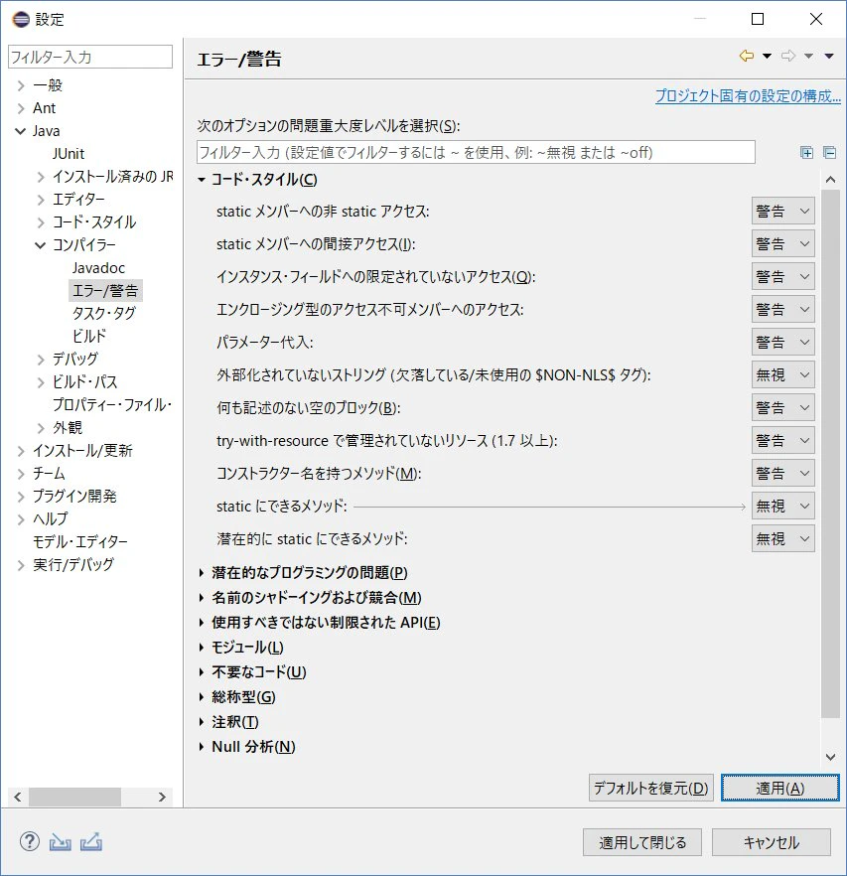Expand 潜在的なプログラミングの問題 section
The height and width of the screenshot is (876, 847).
tap(202, 573)
